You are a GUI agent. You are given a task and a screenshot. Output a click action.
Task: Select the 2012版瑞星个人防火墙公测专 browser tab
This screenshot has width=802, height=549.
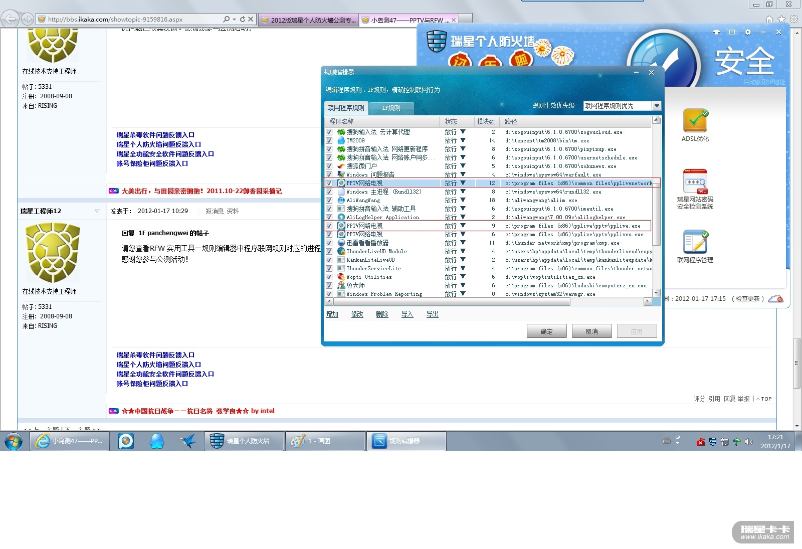point(309,20)
